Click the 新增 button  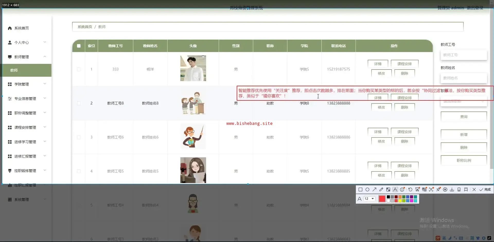[x=464, y=135]
